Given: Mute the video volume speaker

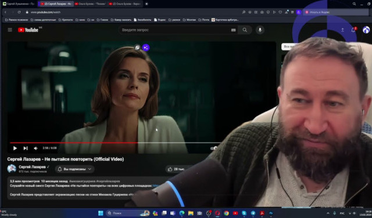Looking at the screenshot, I should pos(35,148).
